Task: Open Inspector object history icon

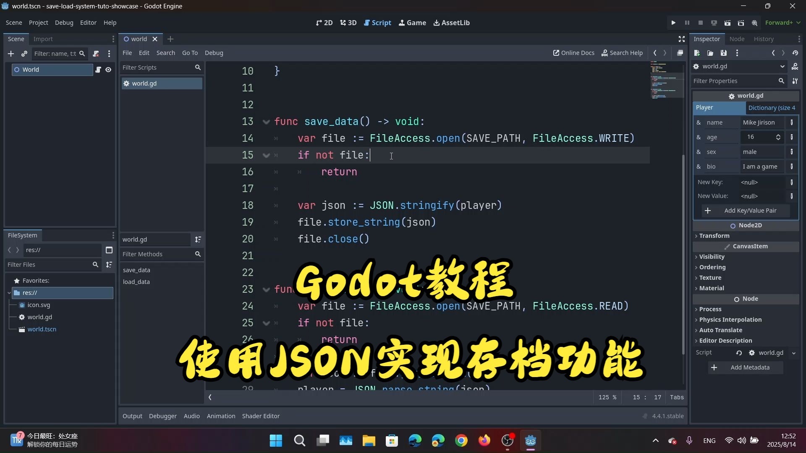Action: tap(795, 53)
